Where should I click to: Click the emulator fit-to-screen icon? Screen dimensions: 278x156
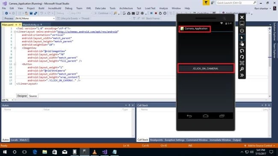[x=242, y=63]
